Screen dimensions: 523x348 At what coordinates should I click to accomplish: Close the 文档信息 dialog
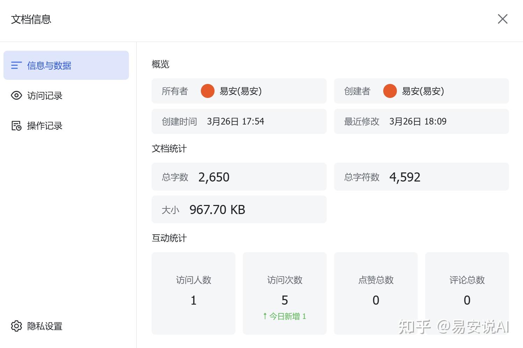click(502, 19)
